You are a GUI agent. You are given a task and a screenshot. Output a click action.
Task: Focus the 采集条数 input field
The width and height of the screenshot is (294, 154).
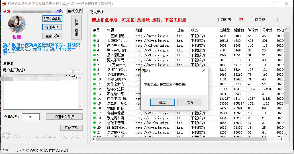coord(30,117)
